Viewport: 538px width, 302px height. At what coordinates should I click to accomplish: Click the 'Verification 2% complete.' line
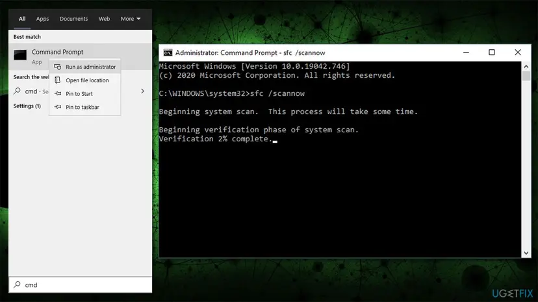[216, 139]
